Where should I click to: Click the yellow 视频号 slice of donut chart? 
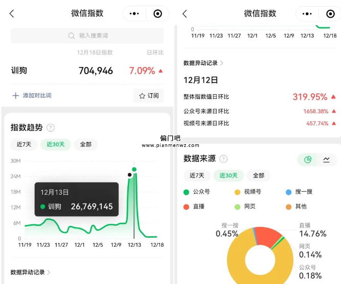(x=236, y=261)
